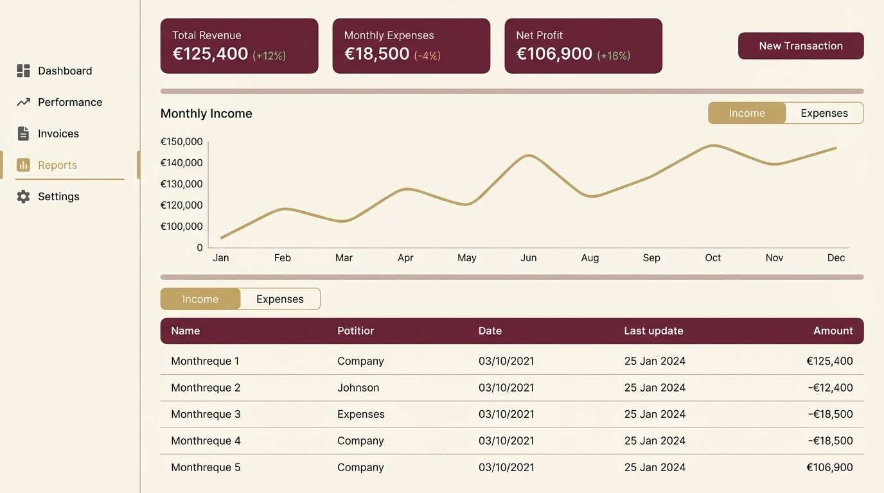884x493 pixels.
Task: Click the Monthly Expenses stat card
Action: [411, 46]
